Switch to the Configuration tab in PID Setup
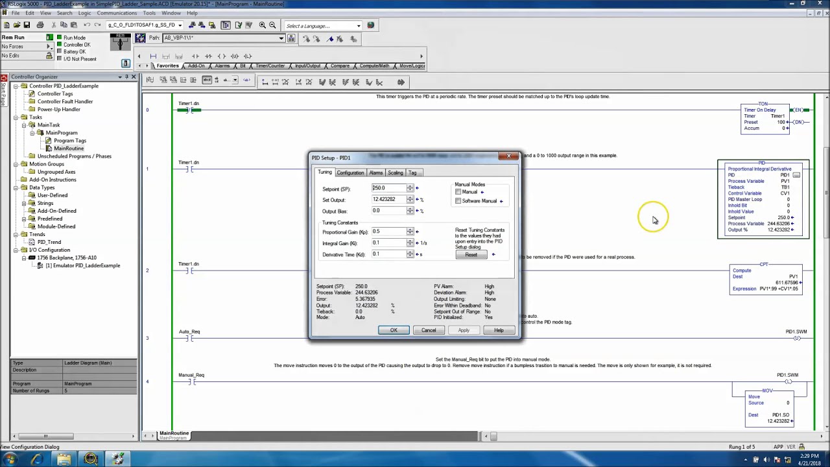 tap(350, 173)
